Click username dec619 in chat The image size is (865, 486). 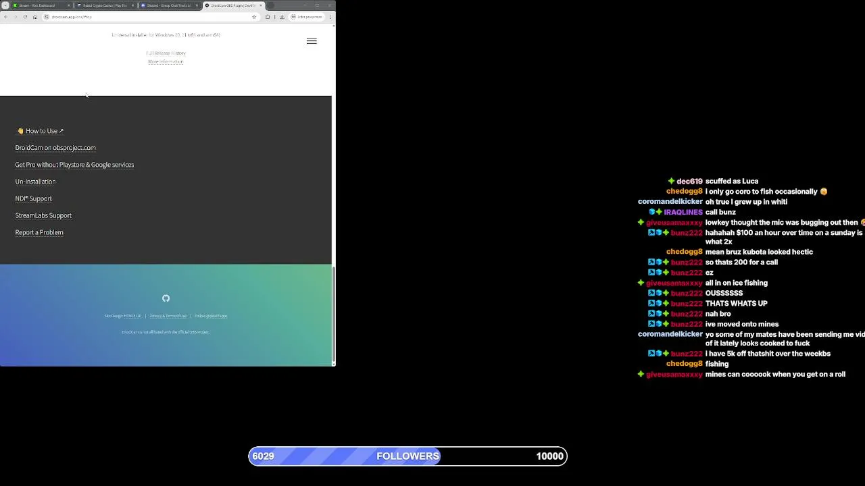click(x=689, y=181)
